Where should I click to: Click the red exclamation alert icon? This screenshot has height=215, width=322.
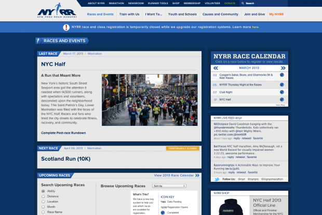pyautogui.click(x=66, y=27)
